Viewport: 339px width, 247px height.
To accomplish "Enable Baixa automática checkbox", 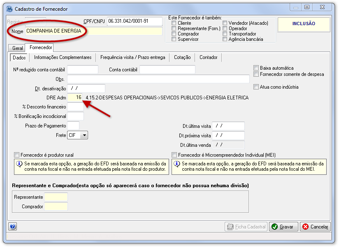I will coord(256,68).
